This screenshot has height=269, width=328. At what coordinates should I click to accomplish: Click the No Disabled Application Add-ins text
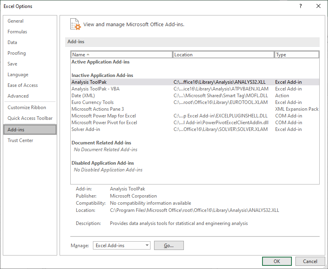click(108, 170)
